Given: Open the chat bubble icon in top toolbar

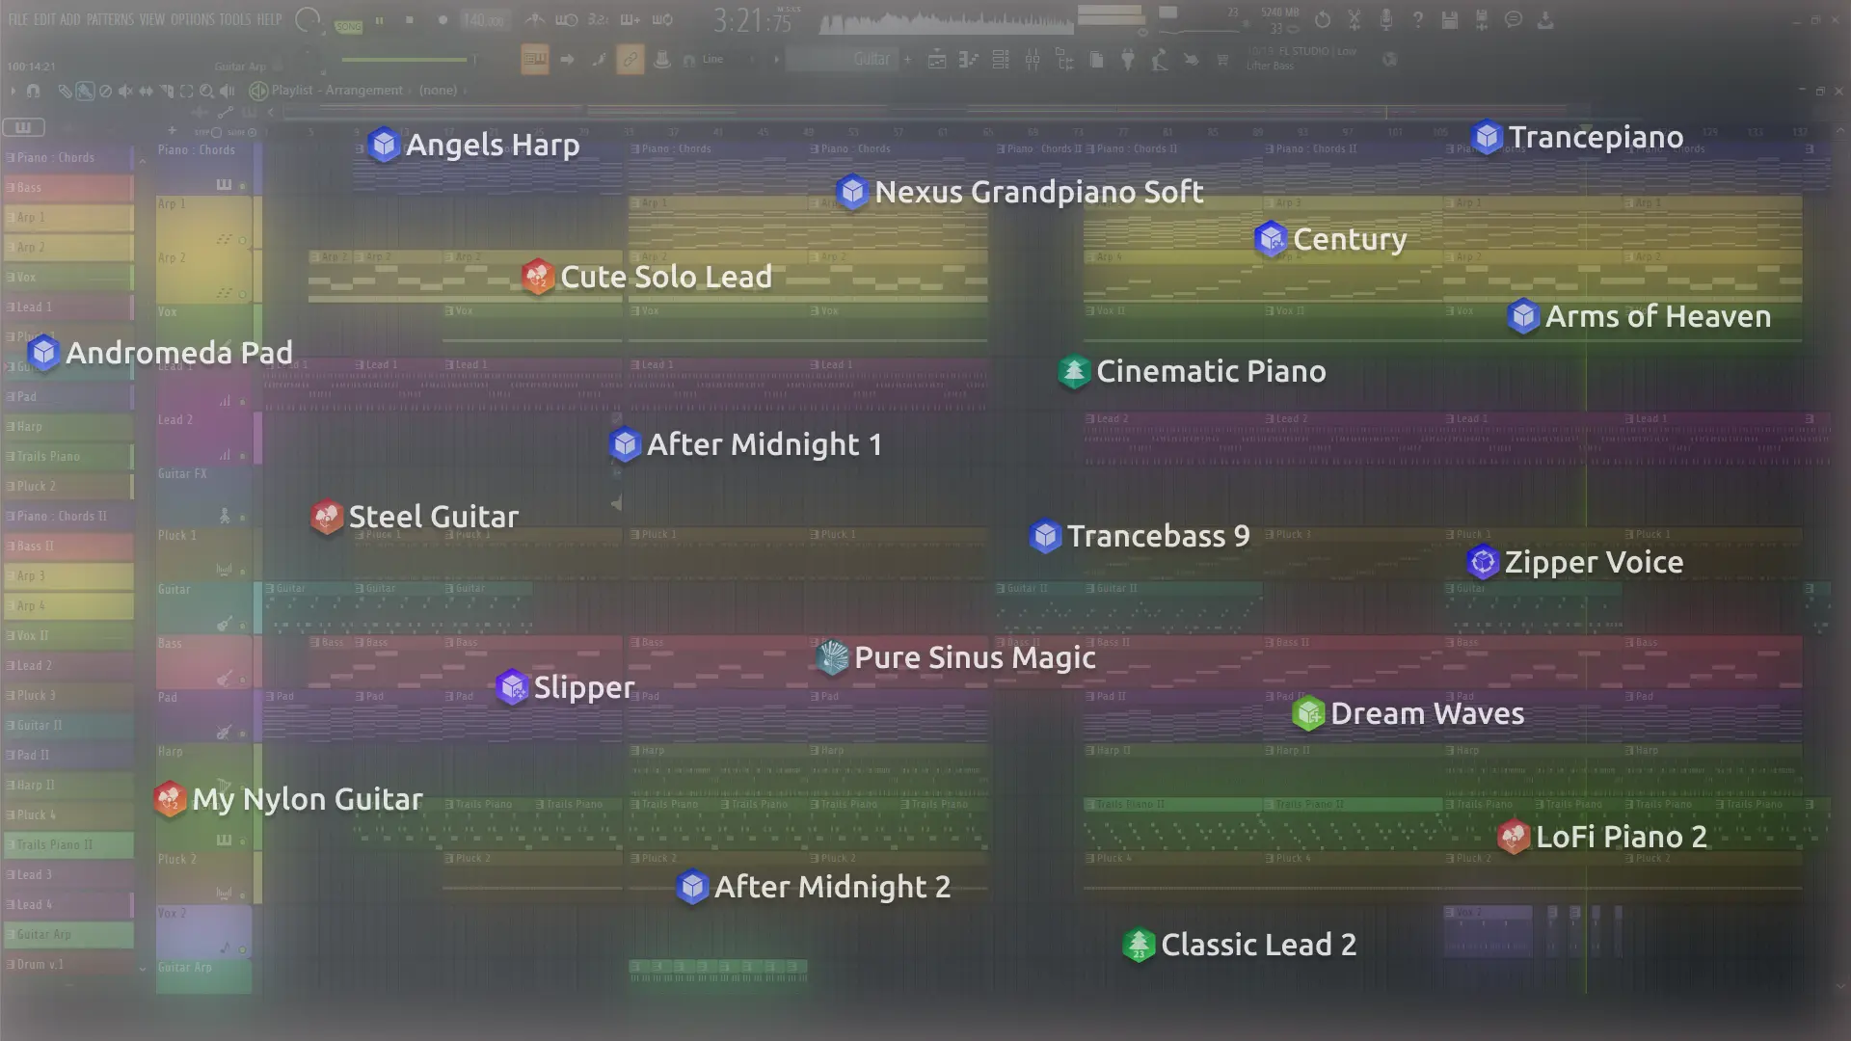Looking at the screenshot, I should [1514, 19].
